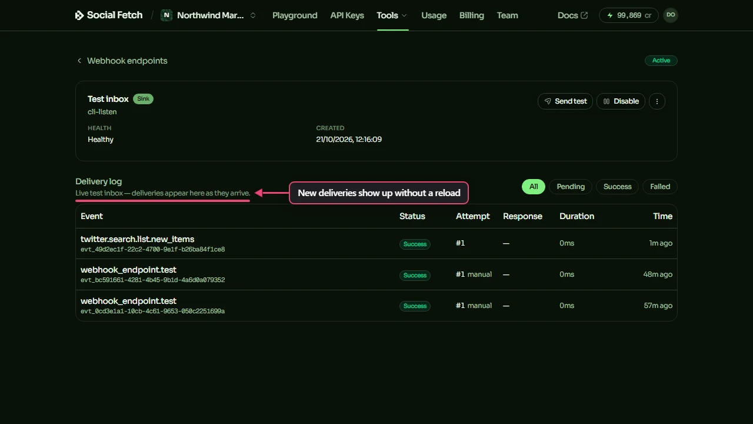The width and height of the screenshot is (753, 424).
Task: Open the DO user avatar menu
Action: coord(671,15)
